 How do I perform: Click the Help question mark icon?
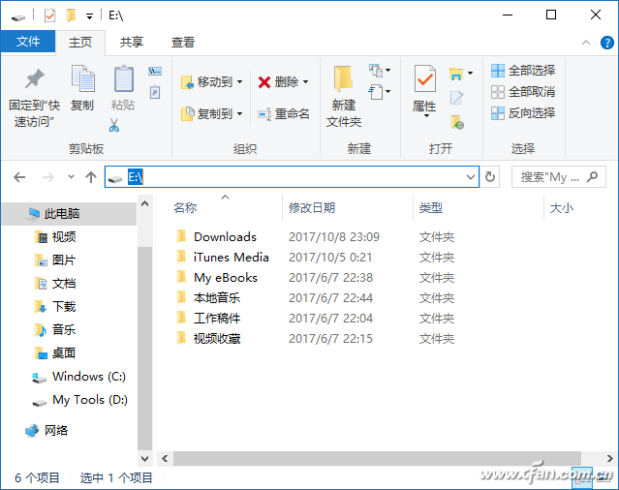pos(606,43)
